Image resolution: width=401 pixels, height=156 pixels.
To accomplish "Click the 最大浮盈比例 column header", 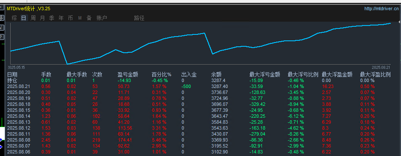I will [x=375, y=75].
